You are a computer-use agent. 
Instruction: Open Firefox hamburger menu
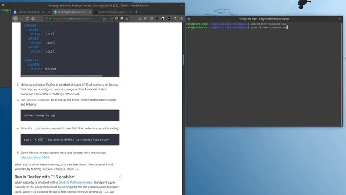[182, 19]
